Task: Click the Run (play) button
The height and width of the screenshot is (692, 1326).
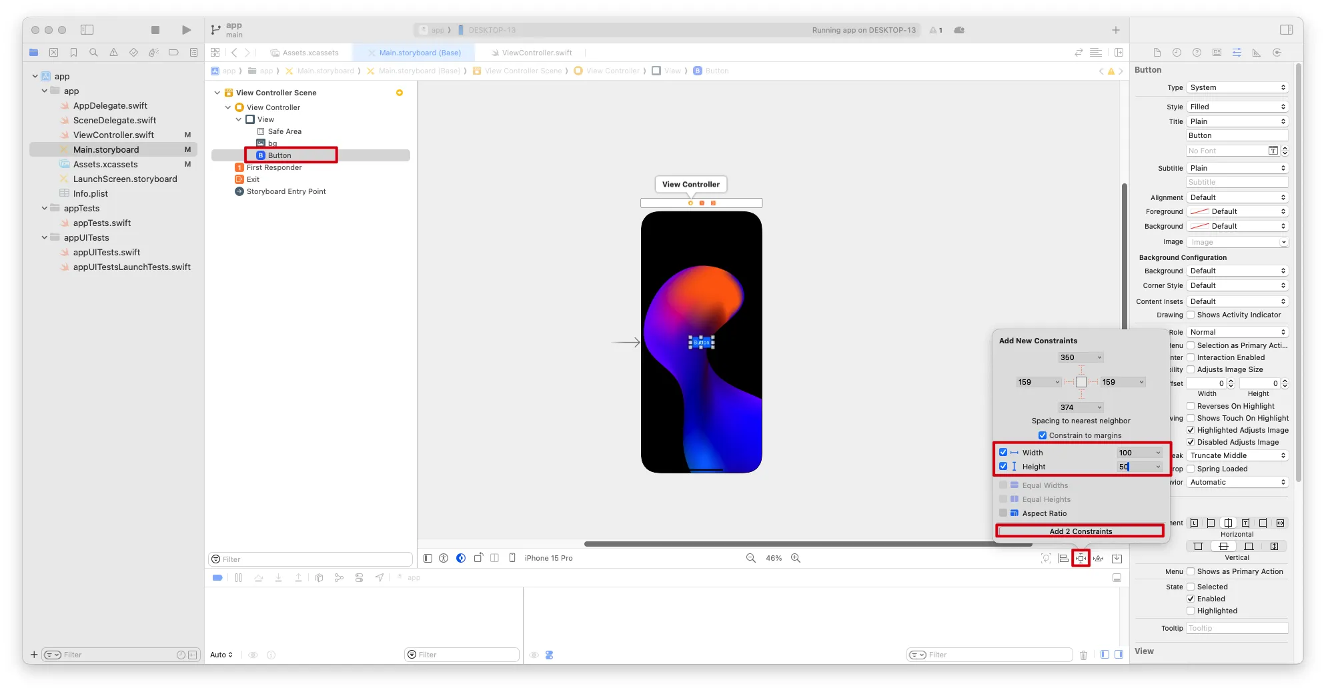Action: coord(186,30)
